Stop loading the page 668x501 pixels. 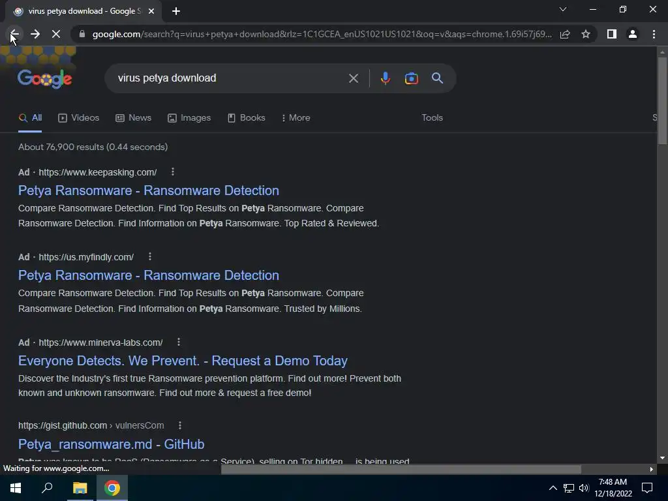(x=56, y=34)
